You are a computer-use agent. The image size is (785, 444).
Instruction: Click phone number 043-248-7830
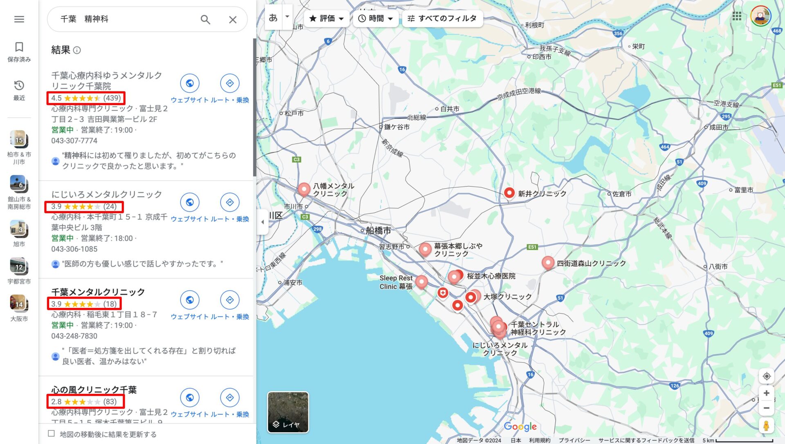coord(74,336)
